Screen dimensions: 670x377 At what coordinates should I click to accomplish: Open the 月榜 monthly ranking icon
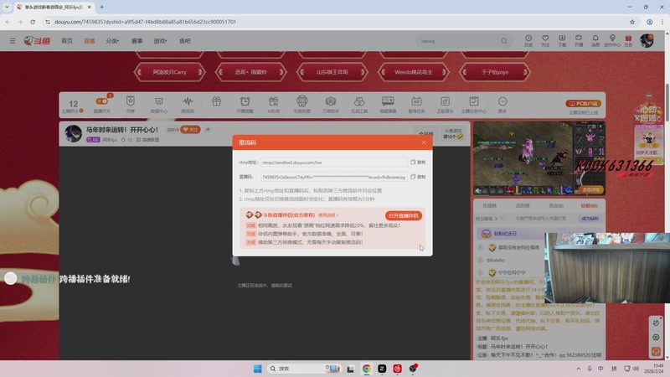click(x=131, y=104)
